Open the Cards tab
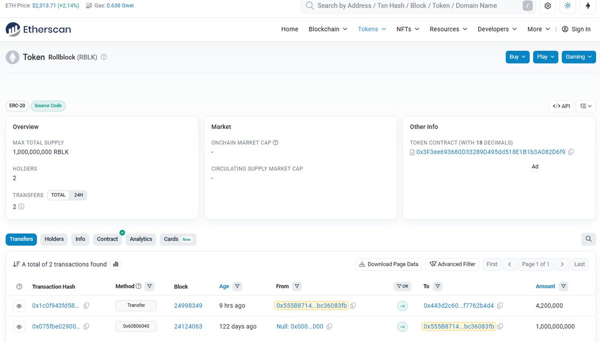Image resolution: width=600 pixels, height=342 pixels. coord(177,239)
